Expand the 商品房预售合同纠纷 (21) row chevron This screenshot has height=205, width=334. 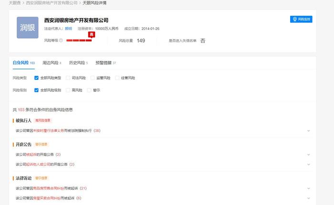[x=308, y=188]
